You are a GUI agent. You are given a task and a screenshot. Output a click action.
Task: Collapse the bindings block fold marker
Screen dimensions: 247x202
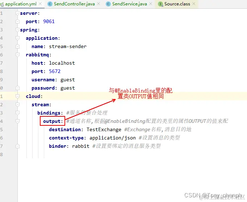click(x=17, y=113)
